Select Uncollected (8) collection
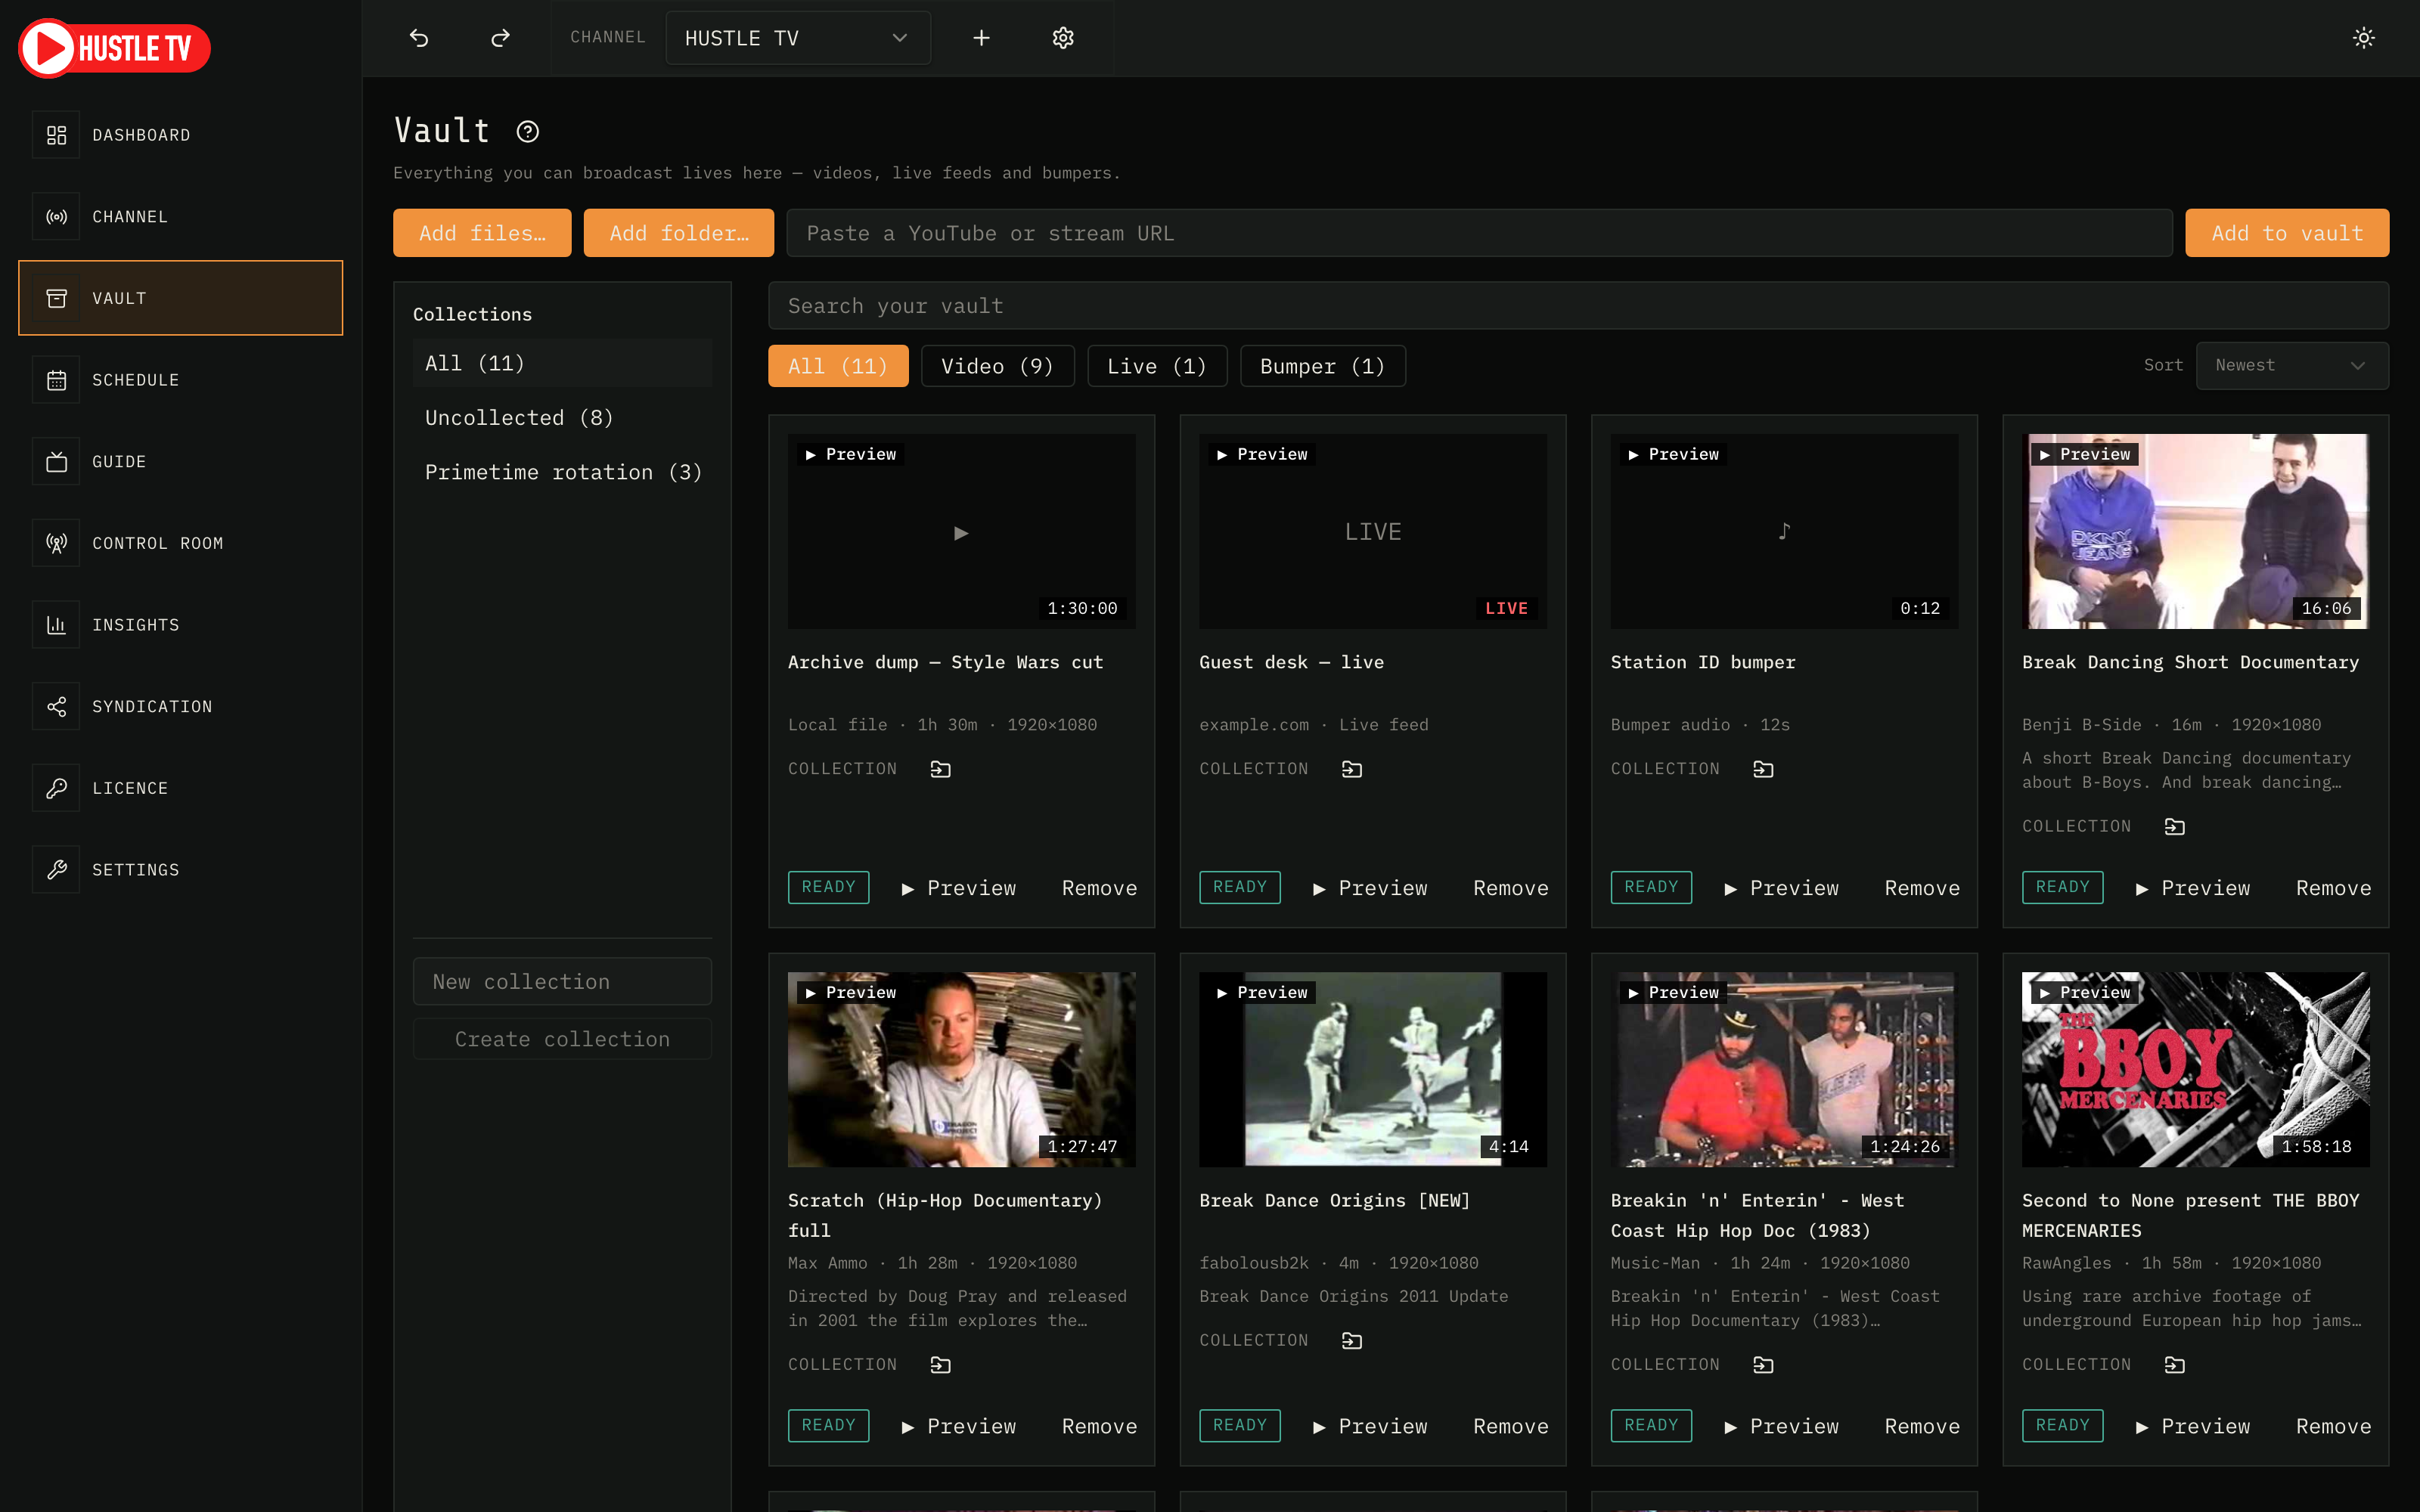The height and width of the screenshot is (1512, 2420). (562, 418)
